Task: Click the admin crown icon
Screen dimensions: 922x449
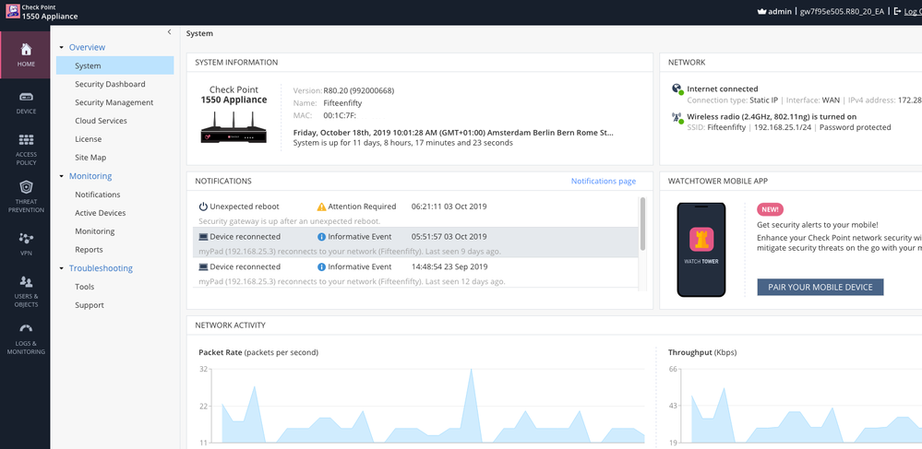Action: point(761,11)
